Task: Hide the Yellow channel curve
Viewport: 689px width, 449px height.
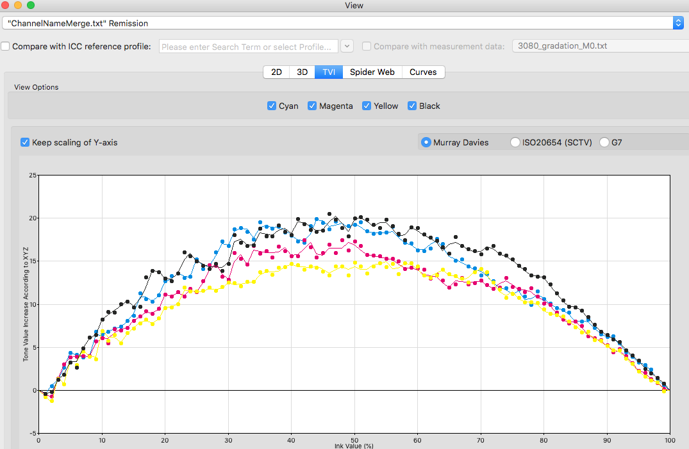Action: pyautogui.click(x=367, y=106)
